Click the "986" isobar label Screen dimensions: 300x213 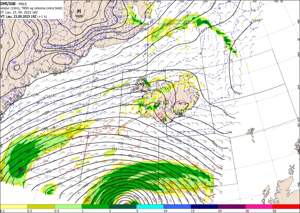pyautogui.click(x=119, y=169)
